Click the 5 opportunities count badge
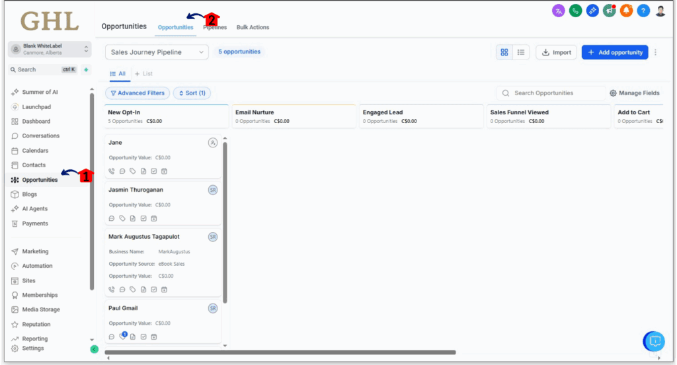677x365 pixels. [239, 52]
